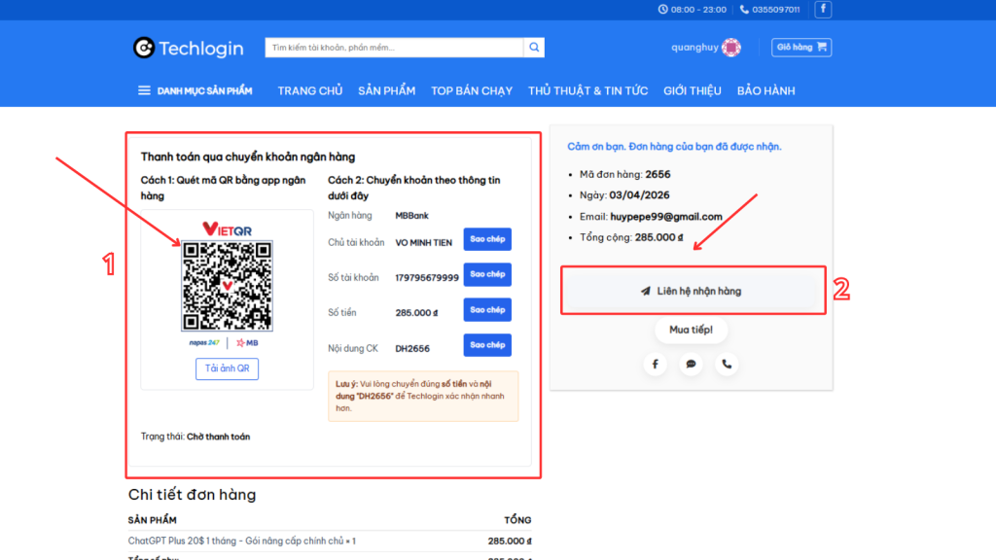Click the Facebook icon in top bar
The image size is (996, 560).
pos(823,10)
